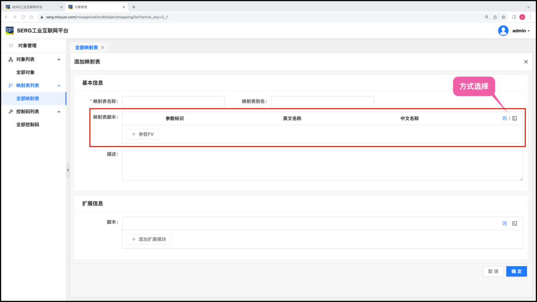The height and width of the screenshot is (302, 537).
Task: Click the browser bookmark star icon
Action: click(x=504, y=17)
